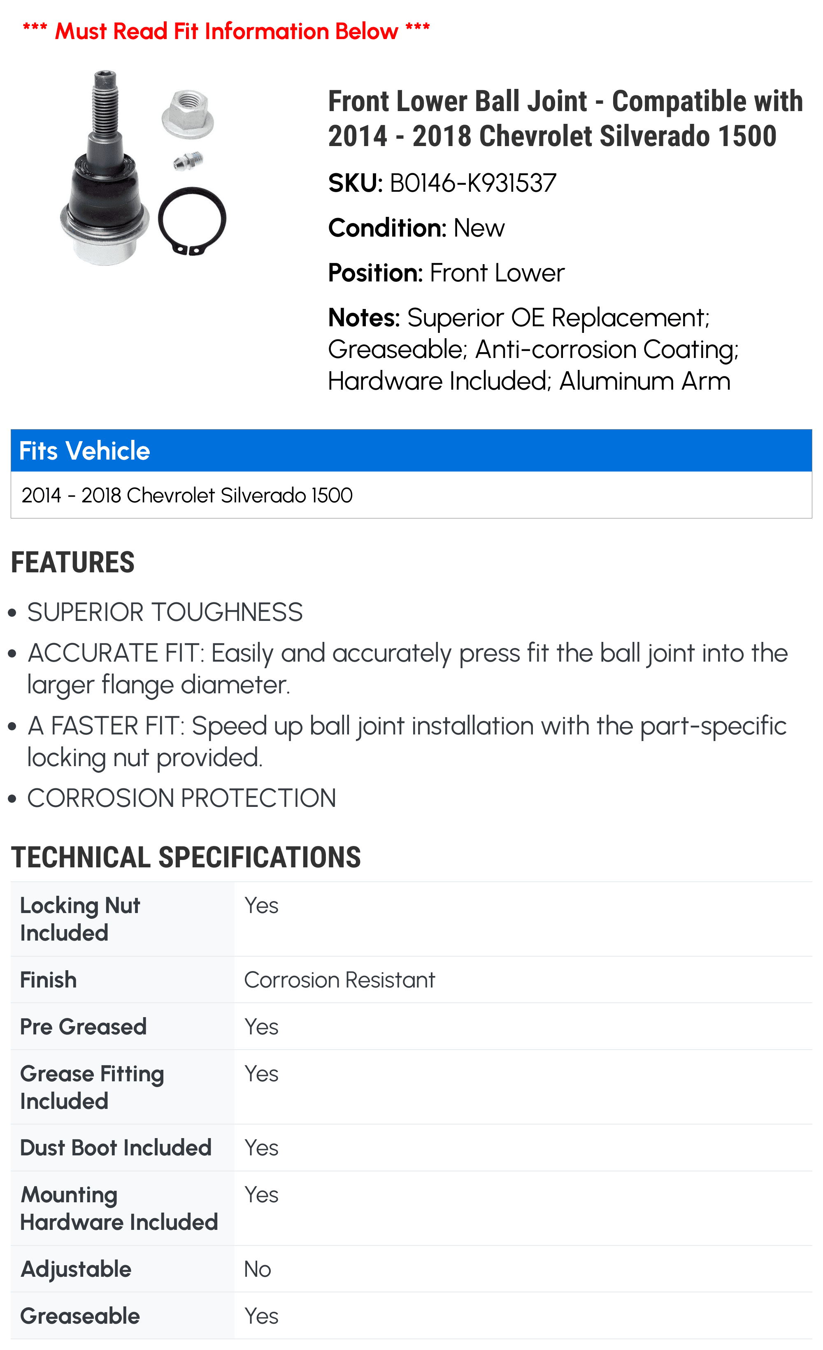Click the FEATURES heading
The width and height of the screenshot is (823, 1350).
(73, 562)
